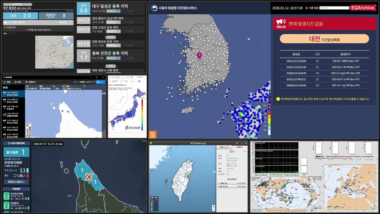Open 地牛Wake Up! settings gear
This screenshot has height=214, width=380.
point(237,143)
